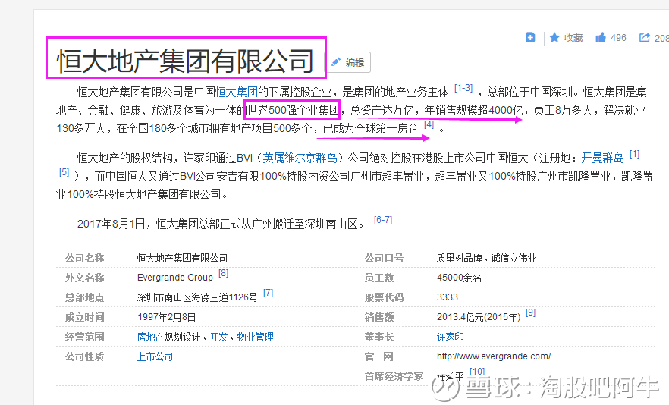Image resolution: width=669 pixels, height=405 pixels.
Task: Click the stock code 3333
Action: [448, 297]
